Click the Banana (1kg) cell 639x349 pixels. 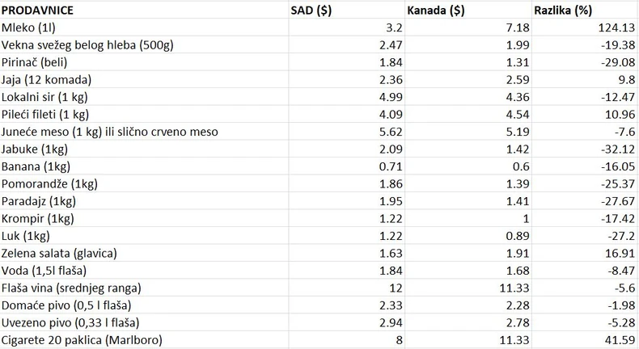pyautogui.click(x=38, y=166)
